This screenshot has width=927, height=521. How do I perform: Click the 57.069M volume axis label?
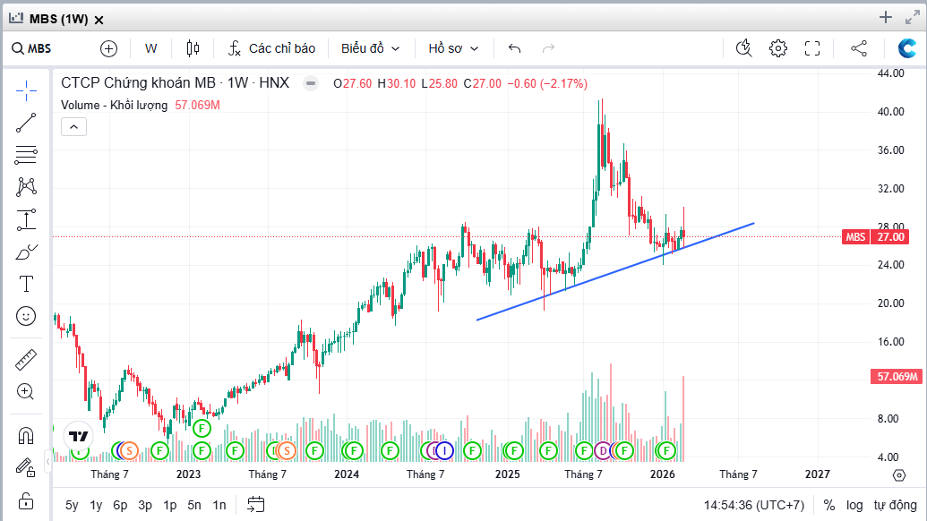[897, 376]
